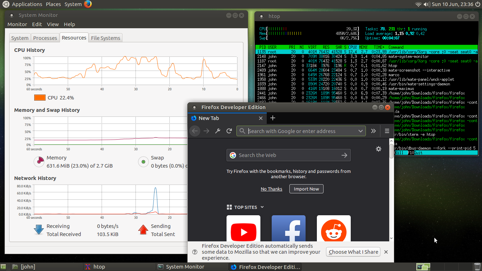The height and width of the screenshot is (271, 482).
Task: Switch to the System tab
Action: click(x=20, y=38)
